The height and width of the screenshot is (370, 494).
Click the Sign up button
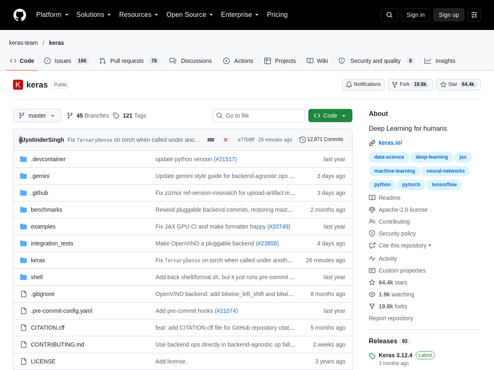point(449,15)
